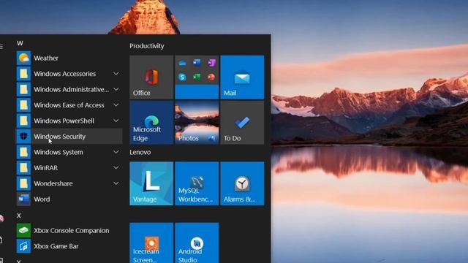This screenshot has width=468, height=263.
Task: Open the Word icon in Office group tile
Action: pyautogui.click(x=197, y=62)
